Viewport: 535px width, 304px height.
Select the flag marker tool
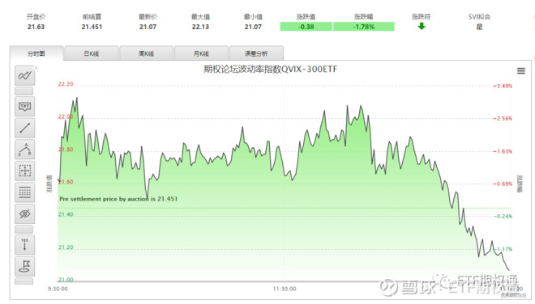point(24,266)
